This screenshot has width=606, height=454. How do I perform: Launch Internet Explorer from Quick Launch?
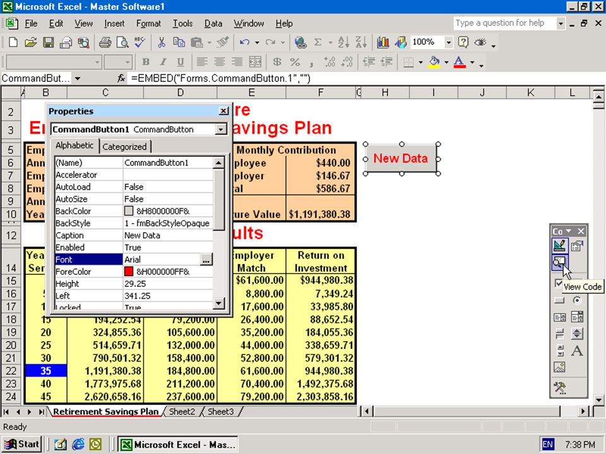coord(78,445)
